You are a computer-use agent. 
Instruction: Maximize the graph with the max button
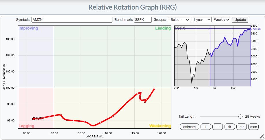253,127
